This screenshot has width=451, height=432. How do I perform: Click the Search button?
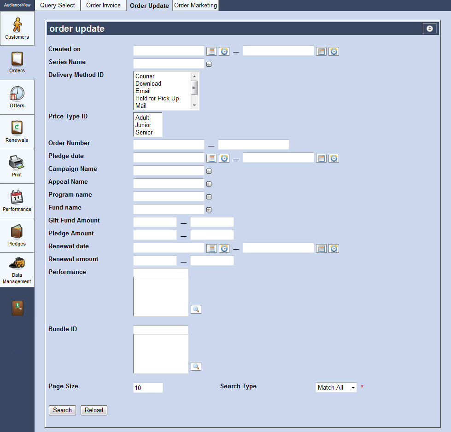62,410
